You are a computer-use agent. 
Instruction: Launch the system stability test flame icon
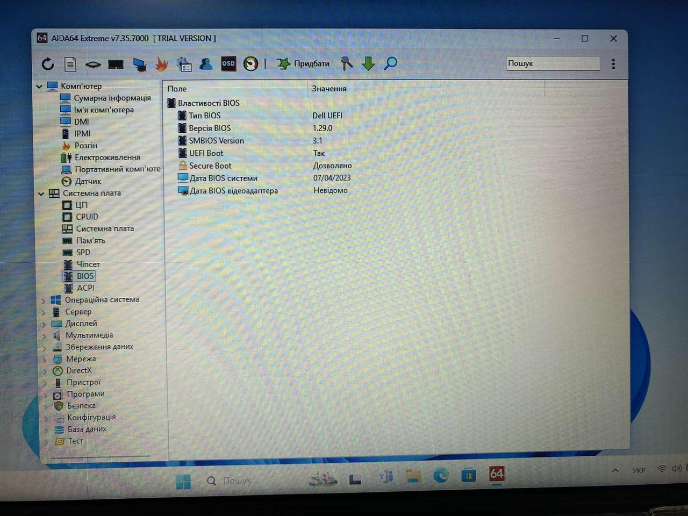pyautogui.click(x=161, y=64)
